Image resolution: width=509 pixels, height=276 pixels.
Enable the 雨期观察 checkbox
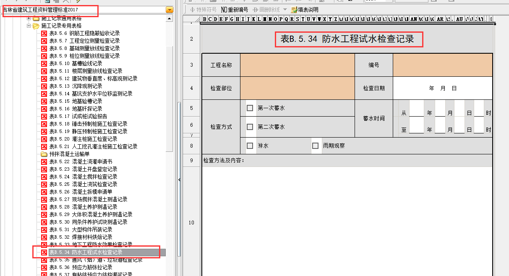pos(316,146)
